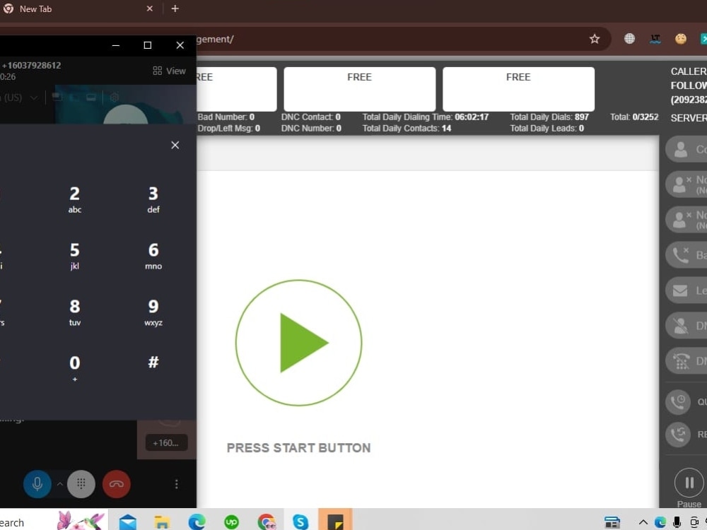Hang up the call with red button
This screenshot has width=707, height=530.
click(x=117, y=484)
